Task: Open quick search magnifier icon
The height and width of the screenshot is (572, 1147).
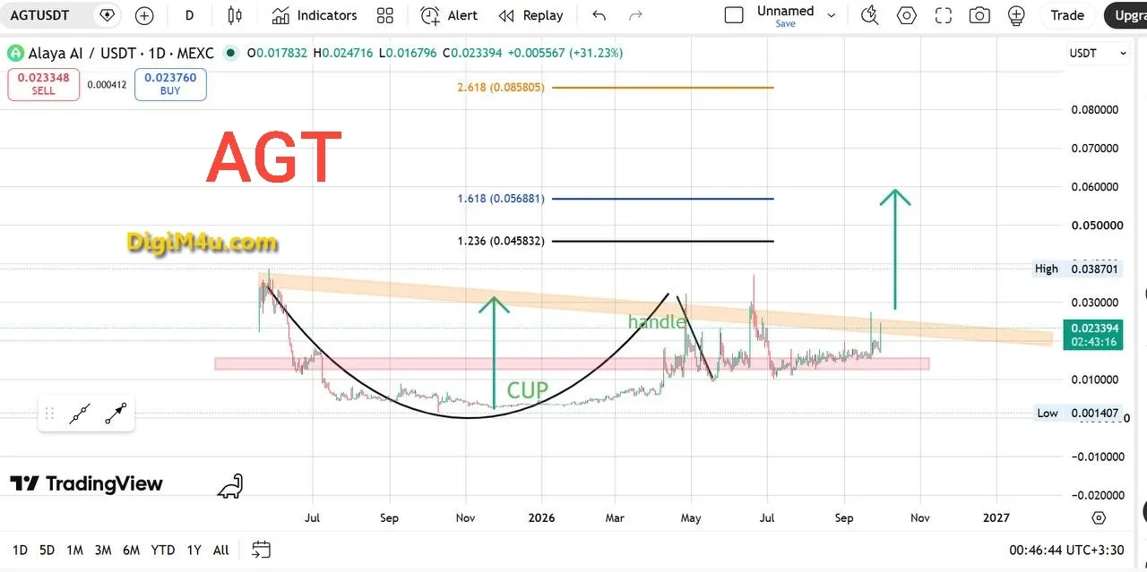Action: 869,15
